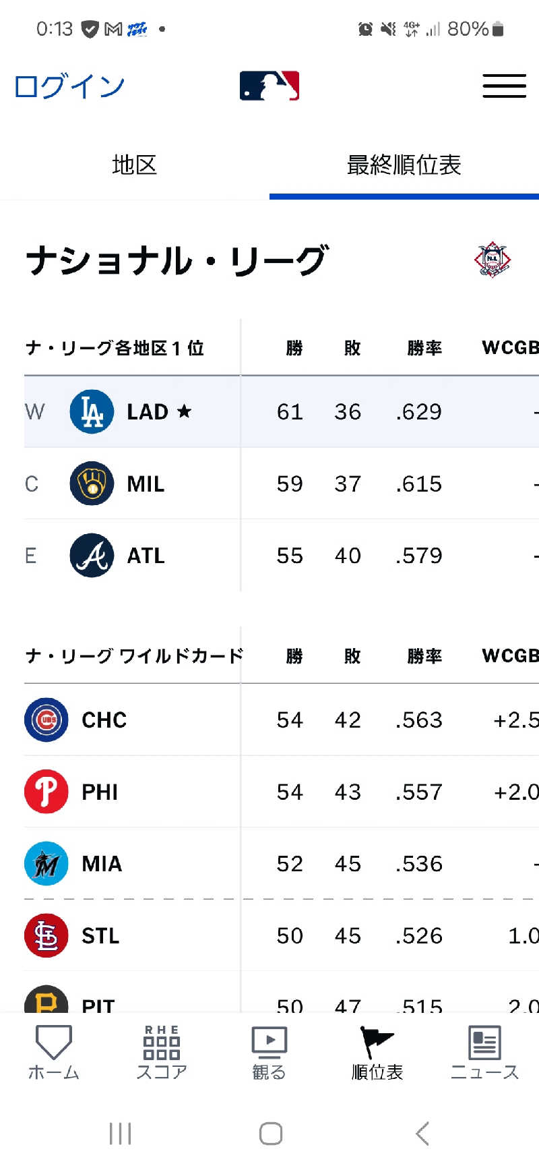539x1168 pixels.
Task: Select the Marlins team logo
Action: (x=46, y=864)
